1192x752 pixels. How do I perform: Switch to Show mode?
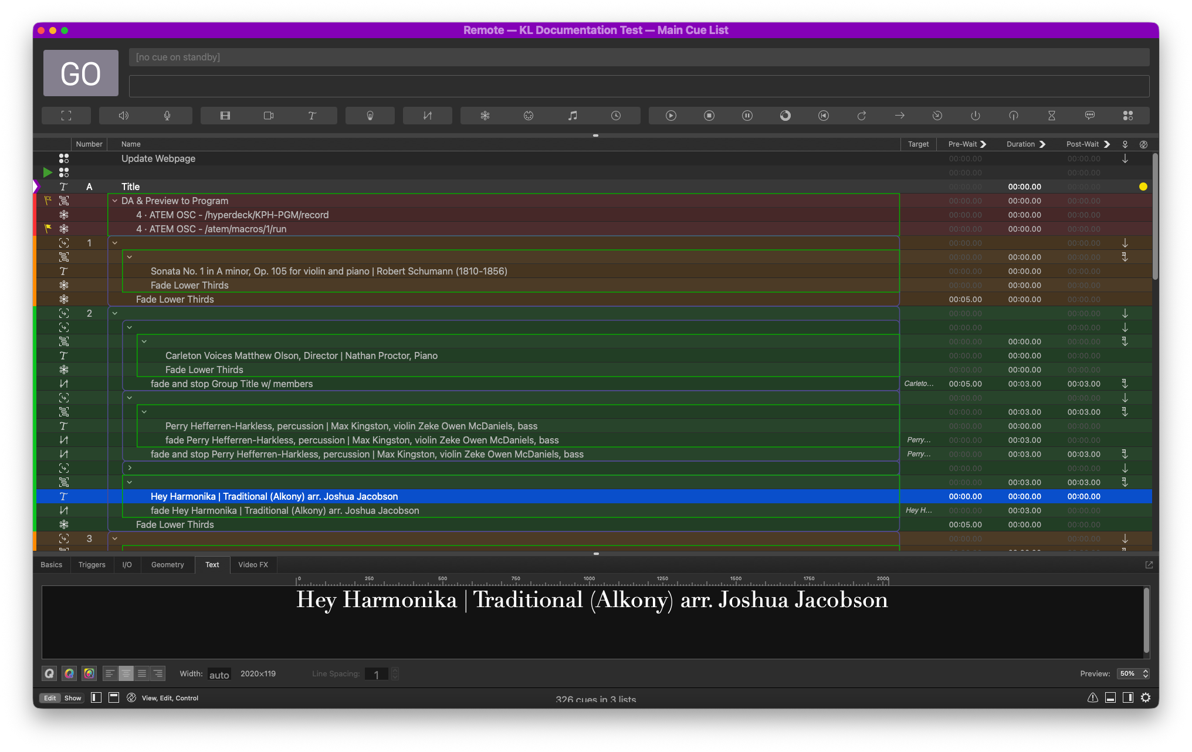pos(73,698)
